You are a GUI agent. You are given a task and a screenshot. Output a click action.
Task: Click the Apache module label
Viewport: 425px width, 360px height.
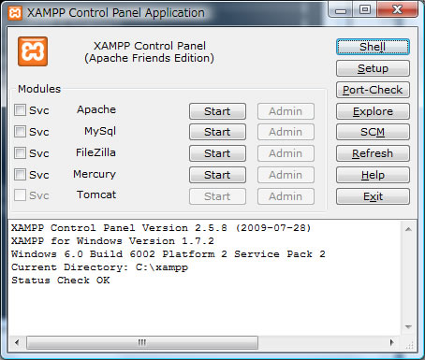[x=96, y=109]
